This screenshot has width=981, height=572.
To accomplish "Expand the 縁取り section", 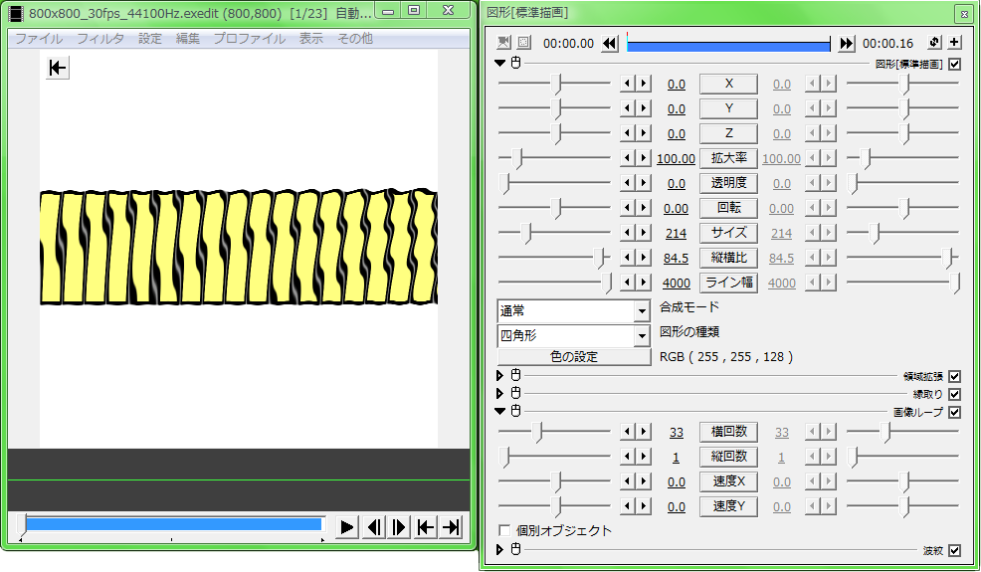I will [x=499, y=393].
